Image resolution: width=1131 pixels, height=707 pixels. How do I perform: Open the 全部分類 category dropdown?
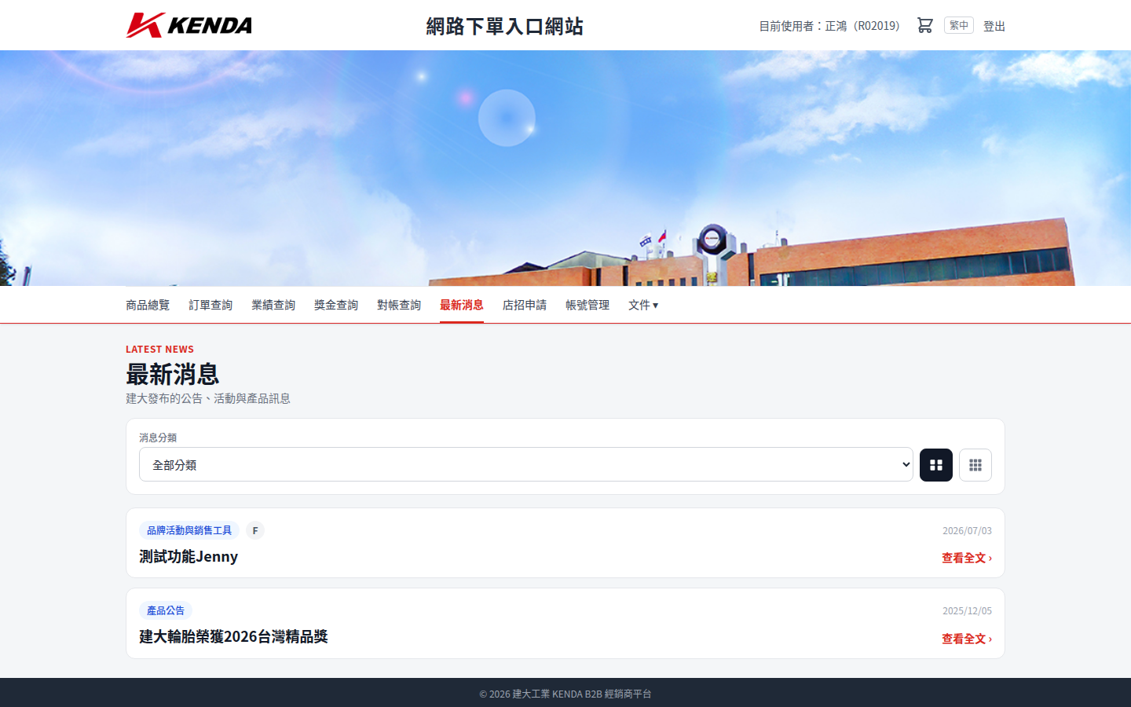[525, 464]
